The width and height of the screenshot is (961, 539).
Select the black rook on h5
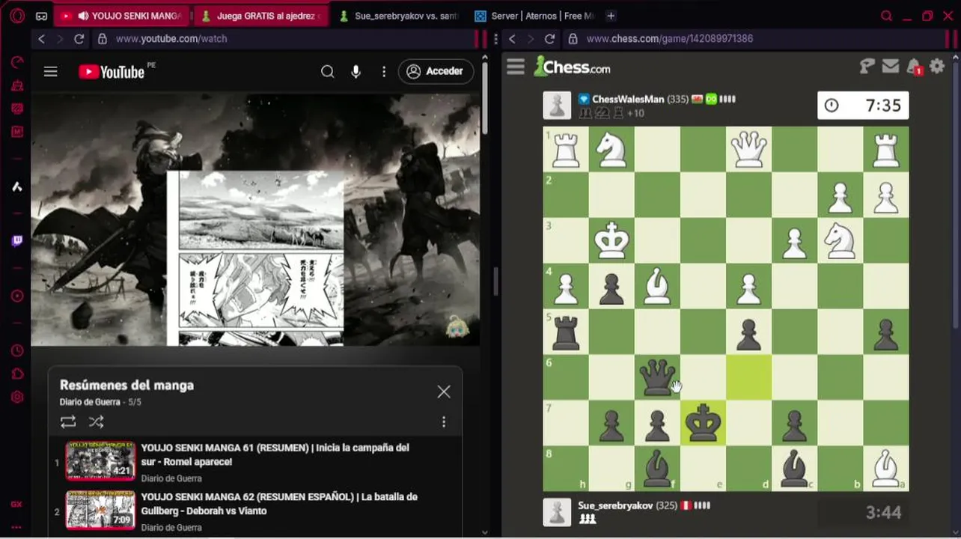tap(566, 332)
